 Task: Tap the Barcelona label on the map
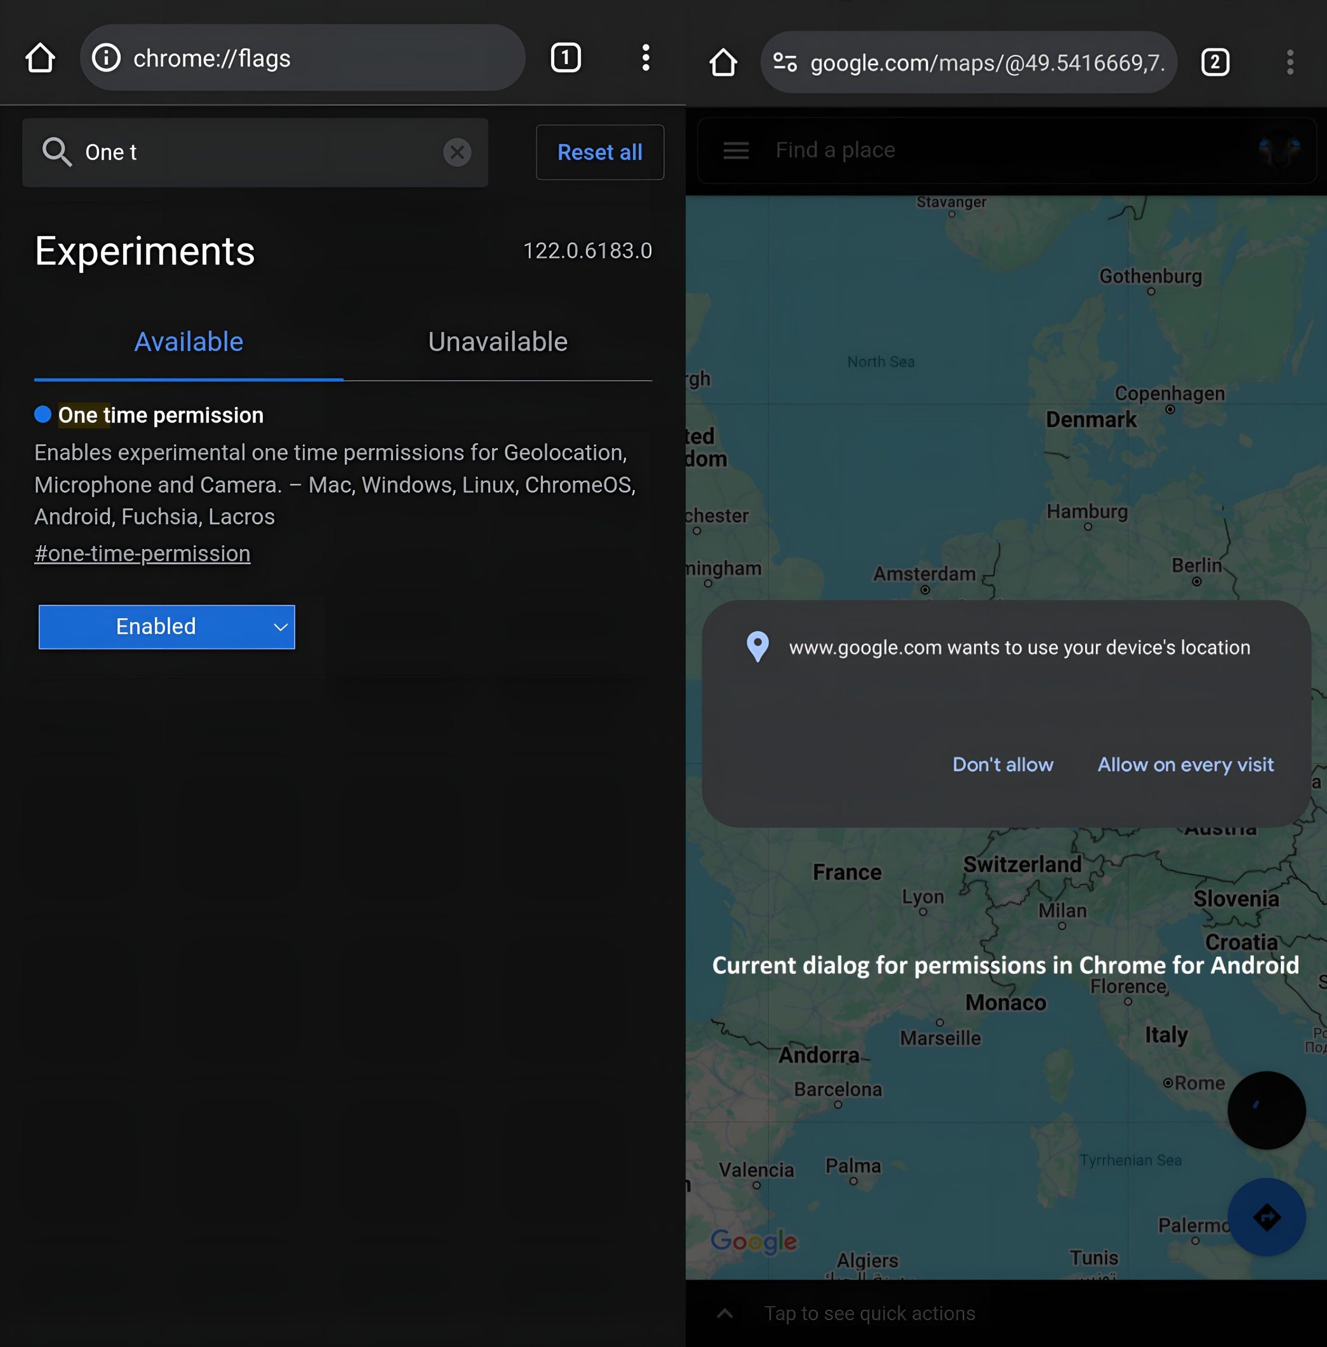[x=838, y=1089]
